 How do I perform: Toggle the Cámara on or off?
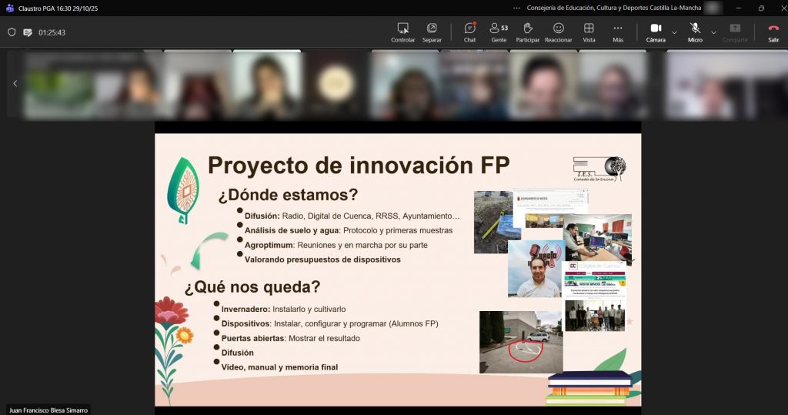point(656,32)
